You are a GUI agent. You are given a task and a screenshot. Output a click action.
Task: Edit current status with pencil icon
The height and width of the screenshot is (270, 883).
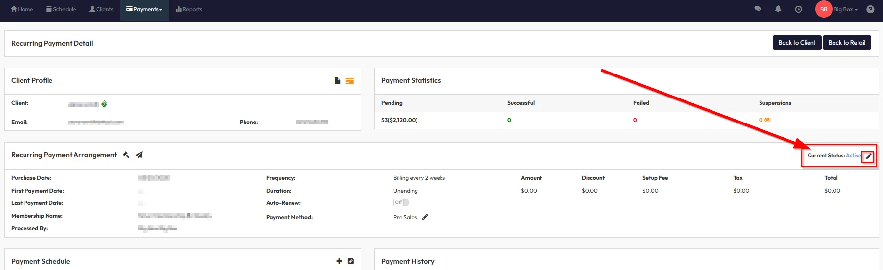868,156
